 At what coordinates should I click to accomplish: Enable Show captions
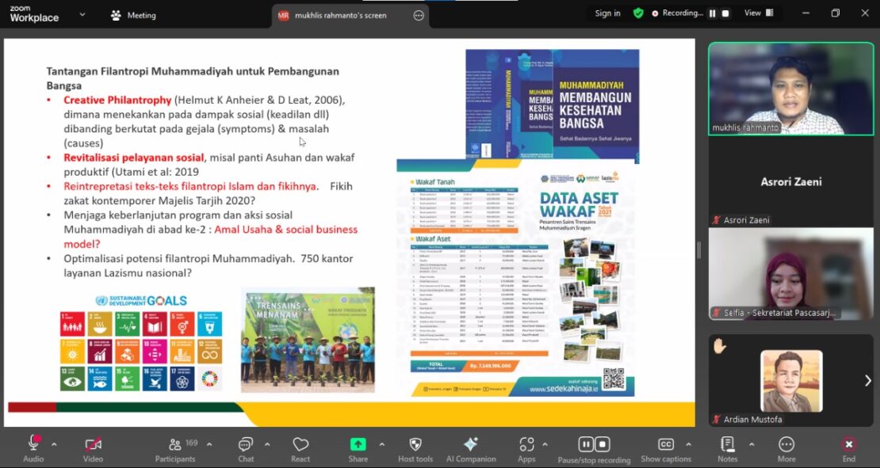coord(666,449)
